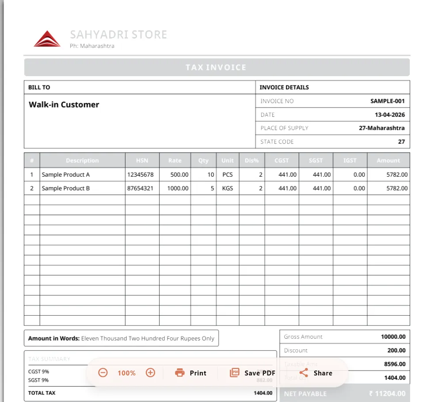Click the 100% zoom level indicator
The height and width of the screenshot is (402, 430).
126,373
